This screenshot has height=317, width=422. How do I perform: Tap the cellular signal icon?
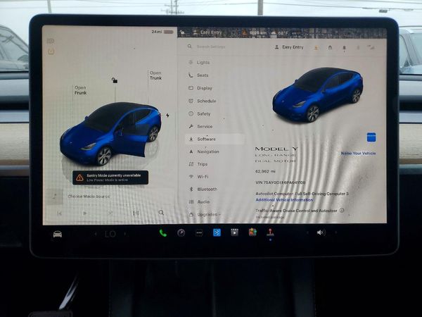point(371,48)
